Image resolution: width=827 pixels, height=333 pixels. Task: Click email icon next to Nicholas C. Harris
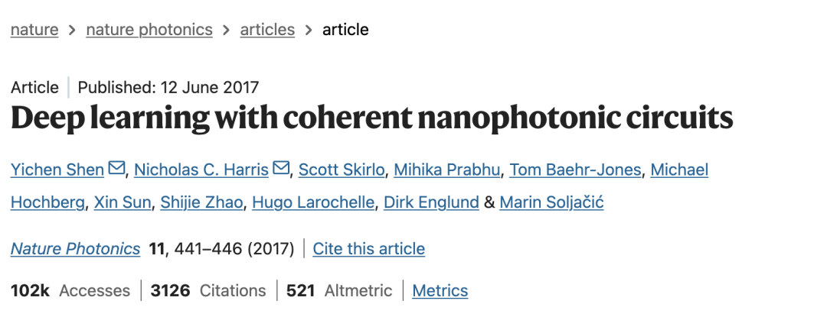281,169
